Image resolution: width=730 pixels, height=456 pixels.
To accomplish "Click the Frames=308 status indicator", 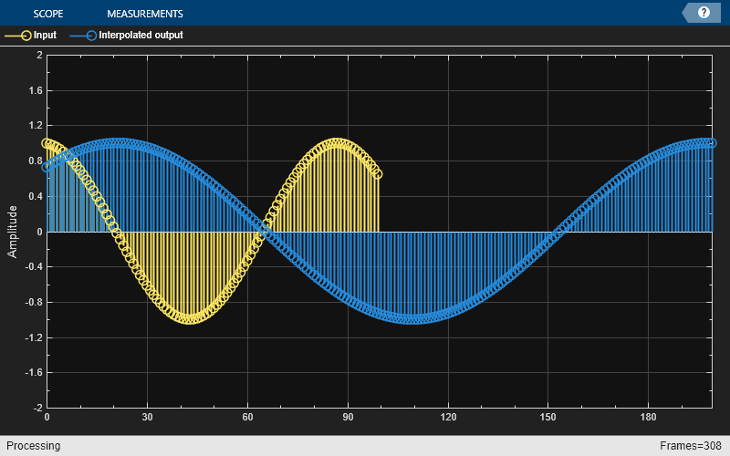I will (x=691, y=446).
